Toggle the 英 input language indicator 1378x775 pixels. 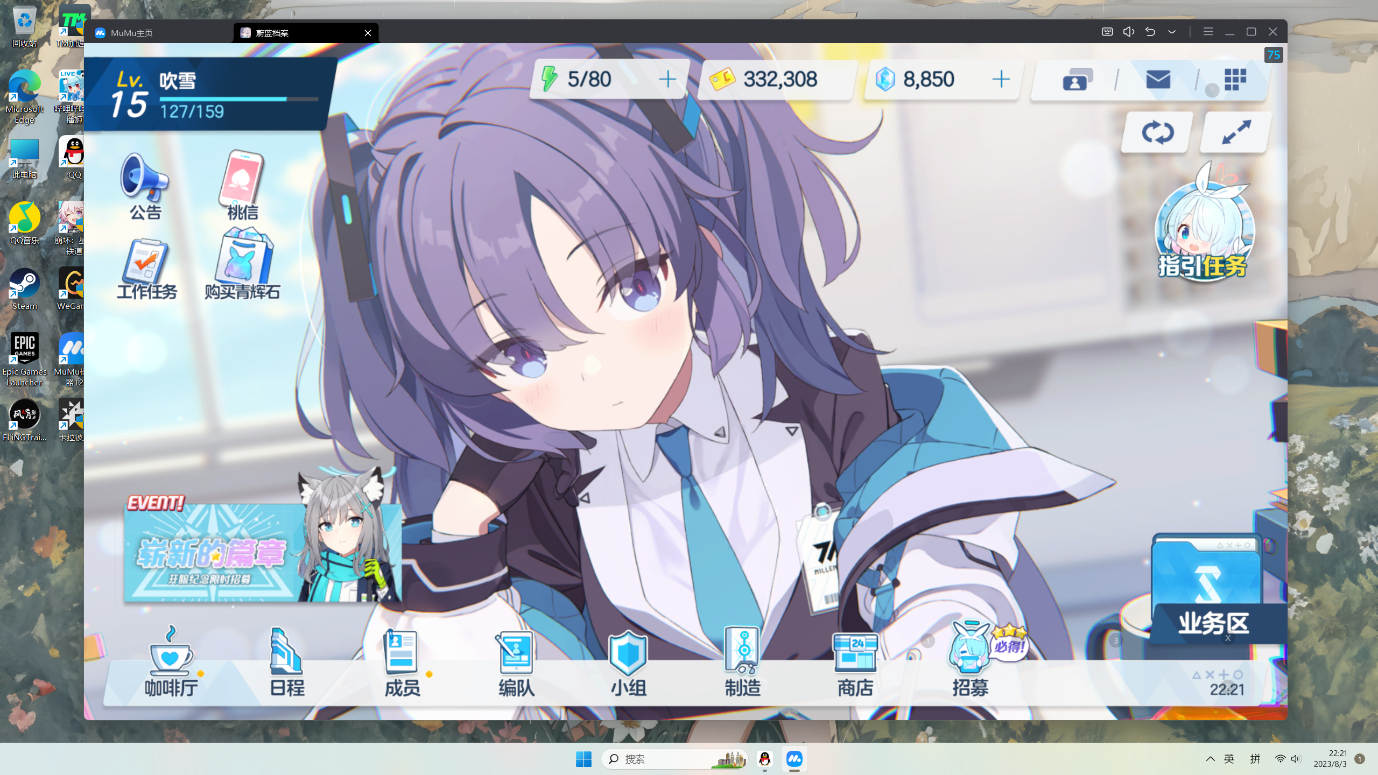pyautogui.click(x=1229, y=759)
